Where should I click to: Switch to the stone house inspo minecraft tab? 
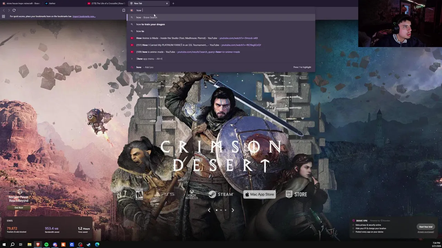[x=21, y=3]
